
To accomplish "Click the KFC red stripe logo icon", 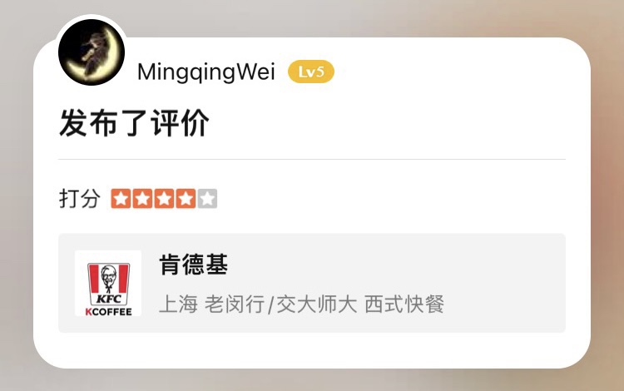I will [109, 284].
